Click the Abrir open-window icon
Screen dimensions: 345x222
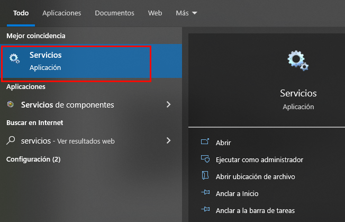[x=205, y=143]
